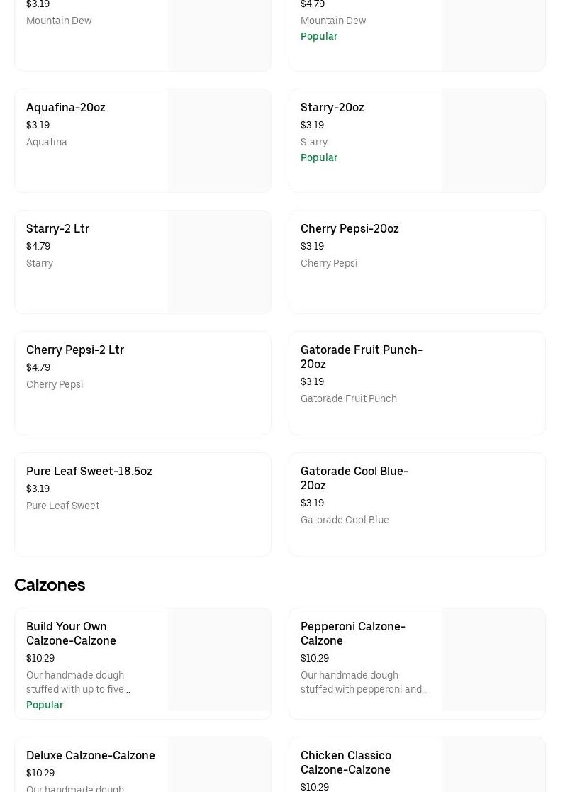Click the Calzones section heading
The image size is (570, 792).
(50, 585)
